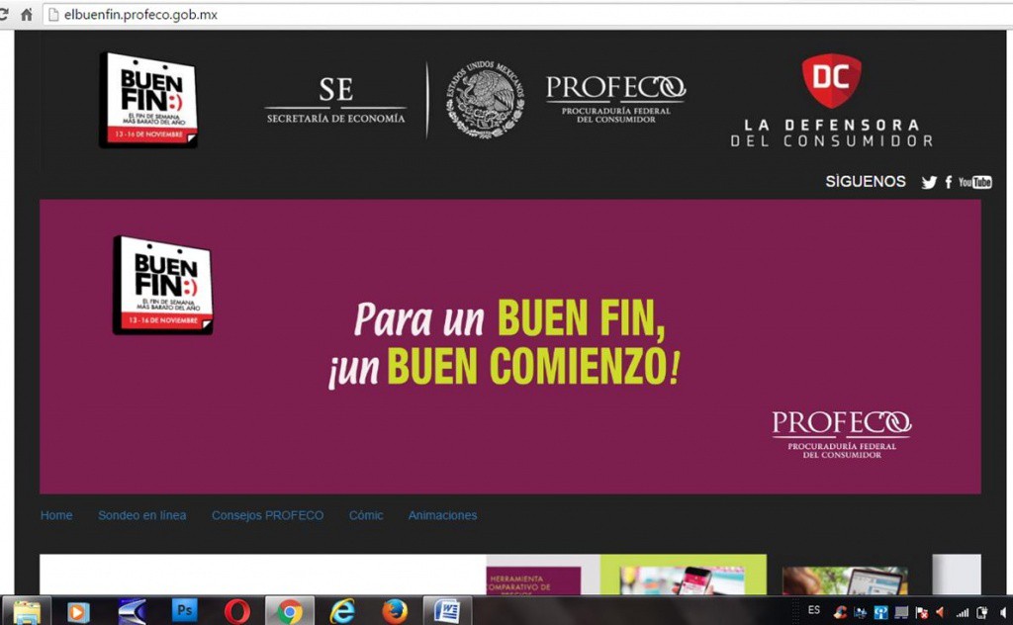Image resolution: width=1013 pixels, height=625 pixels.
Task: Open the Action Center flag tray icon
Action: click(x=921, y=612)
